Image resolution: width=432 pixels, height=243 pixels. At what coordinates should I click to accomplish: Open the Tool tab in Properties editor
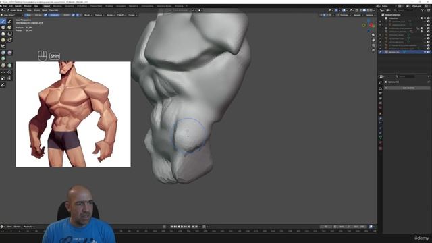pos(381,82)
